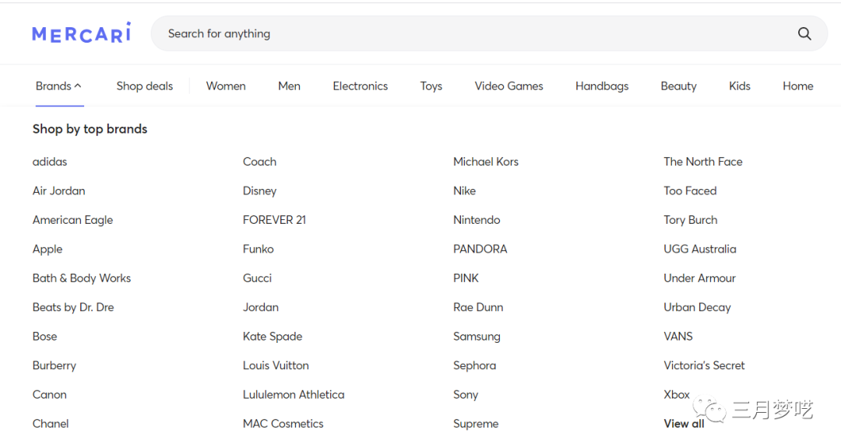Click the magnifying glass search icon

804,33
